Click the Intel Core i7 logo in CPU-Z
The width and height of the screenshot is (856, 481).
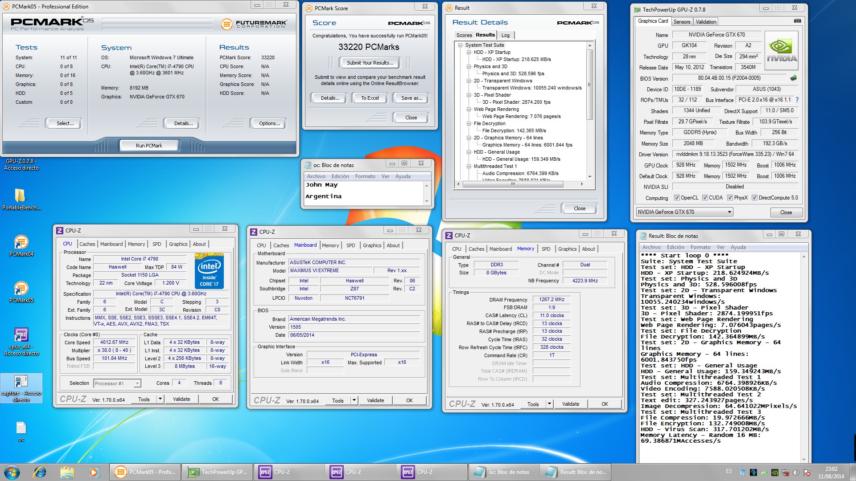coord(209,271)
